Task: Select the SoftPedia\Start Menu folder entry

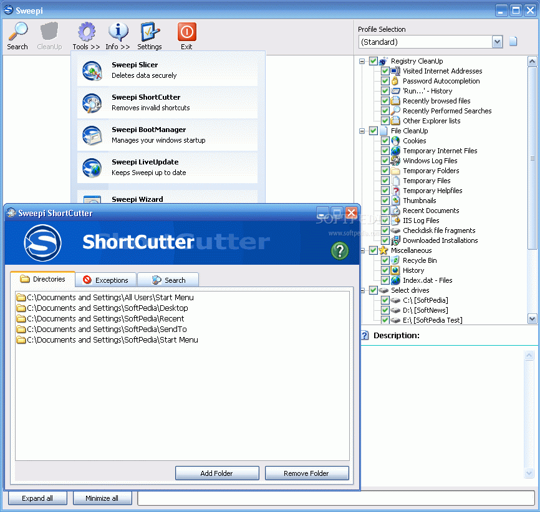Action: coord(107,340)
